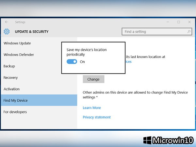Close the Settings window
Viewport: 196px width, 147px height.
click(x=189, y=22)
